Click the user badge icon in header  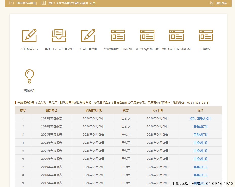(x=44, y=3)
